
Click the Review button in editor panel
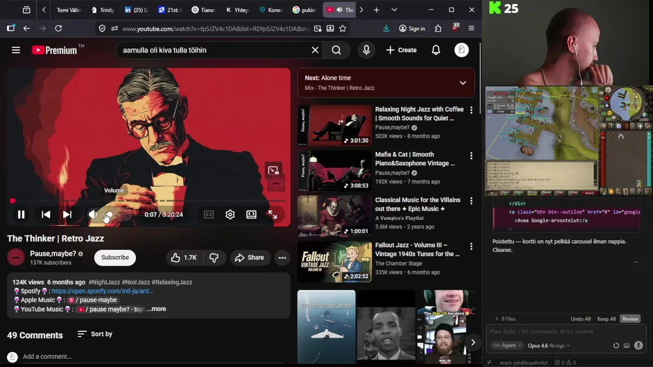[630, 319]
